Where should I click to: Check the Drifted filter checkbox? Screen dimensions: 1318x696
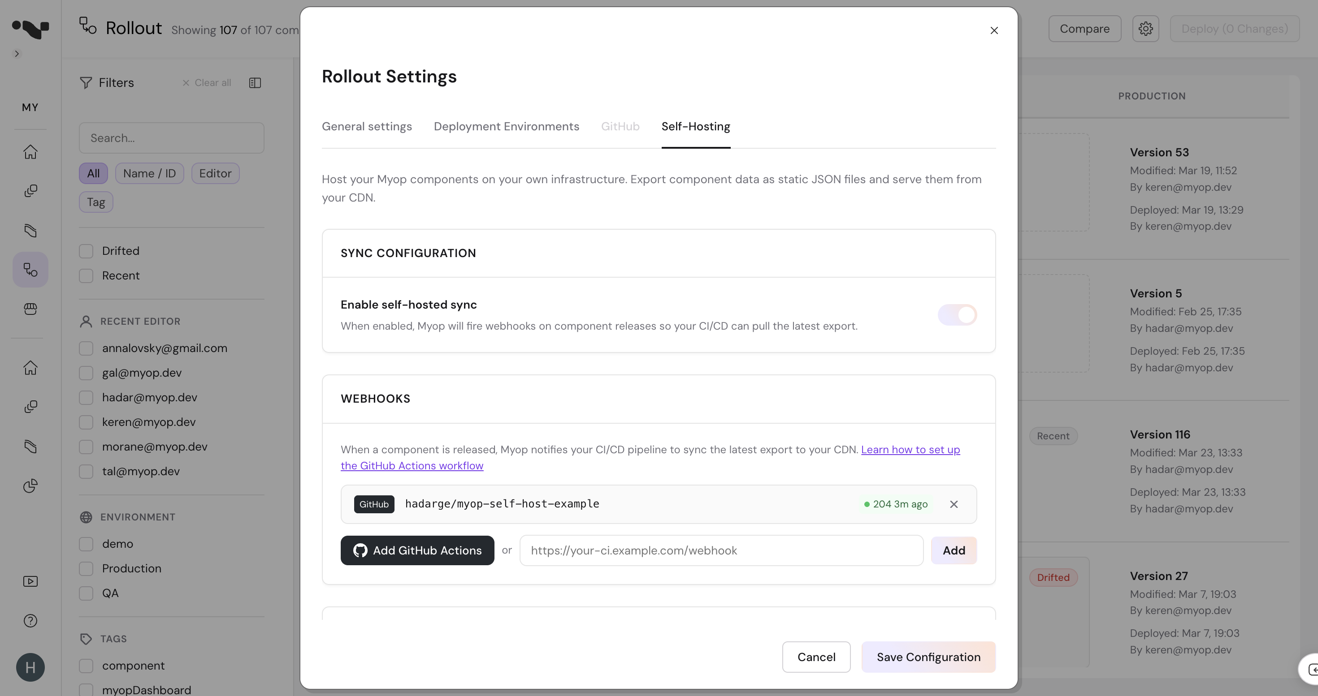click(x=86, y=250)
